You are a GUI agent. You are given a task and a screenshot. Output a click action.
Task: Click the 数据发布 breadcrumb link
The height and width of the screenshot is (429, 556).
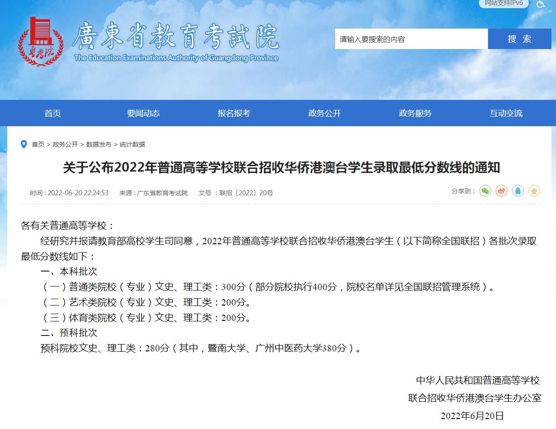(99, 144)
